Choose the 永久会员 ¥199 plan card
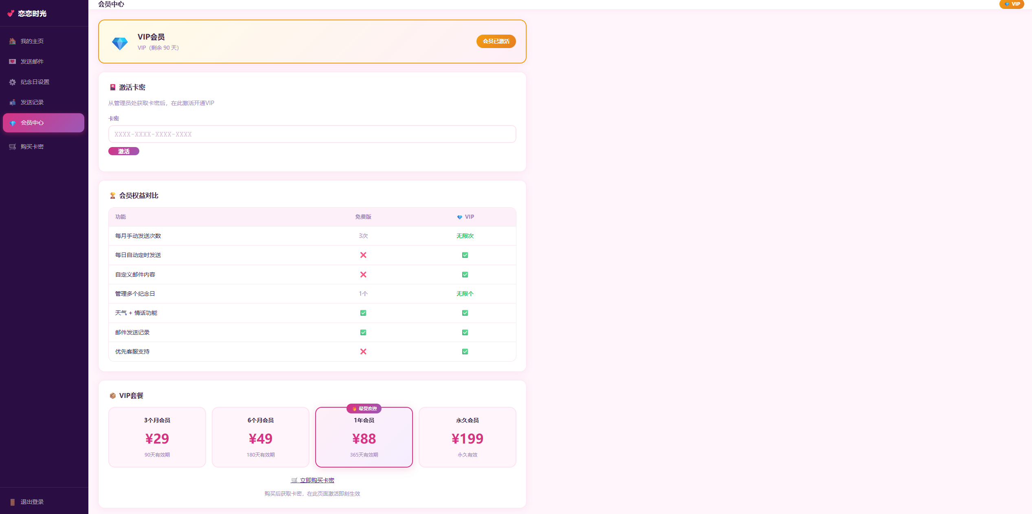This screenshot has width=1032, height=514. (x=468, y=437)
